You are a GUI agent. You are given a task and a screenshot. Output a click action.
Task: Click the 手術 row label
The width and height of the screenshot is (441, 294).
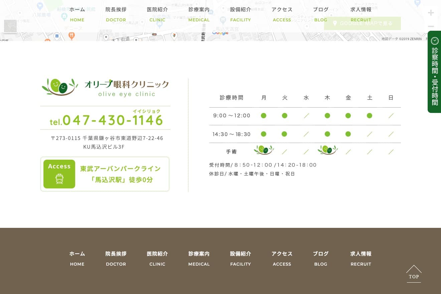pos(232,152)
